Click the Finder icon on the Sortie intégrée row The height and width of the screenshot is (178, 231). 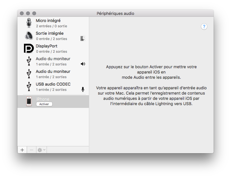click(83, 38)
